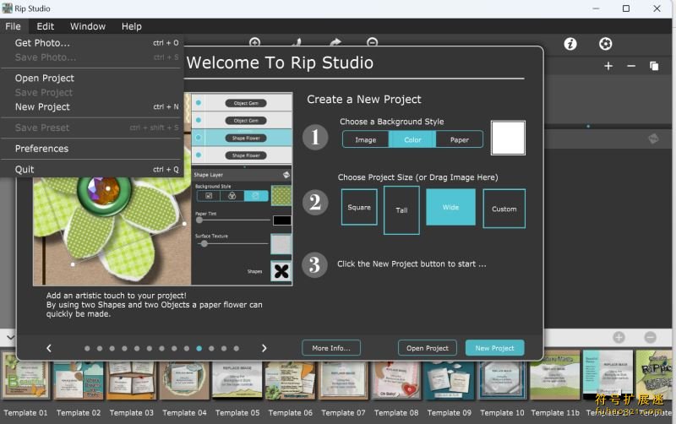Click the zoom-in magnifier icon in toolbar

click(255, 41)
